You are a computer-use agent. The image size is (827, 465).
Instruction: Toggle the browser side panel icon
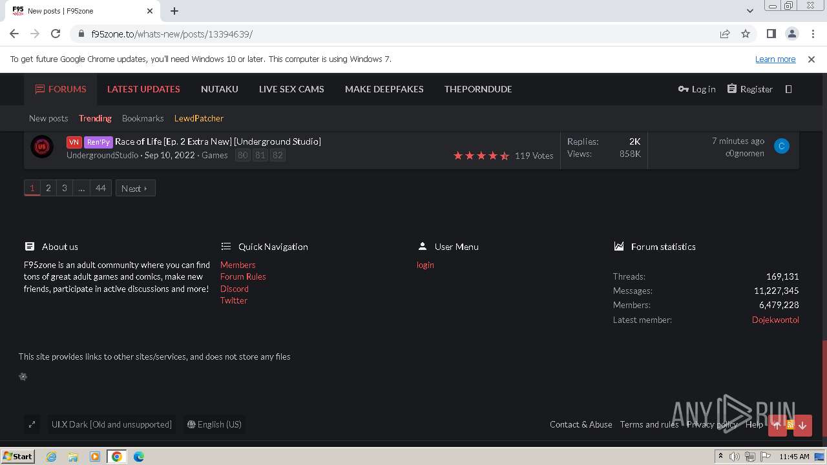coord(771,34)
